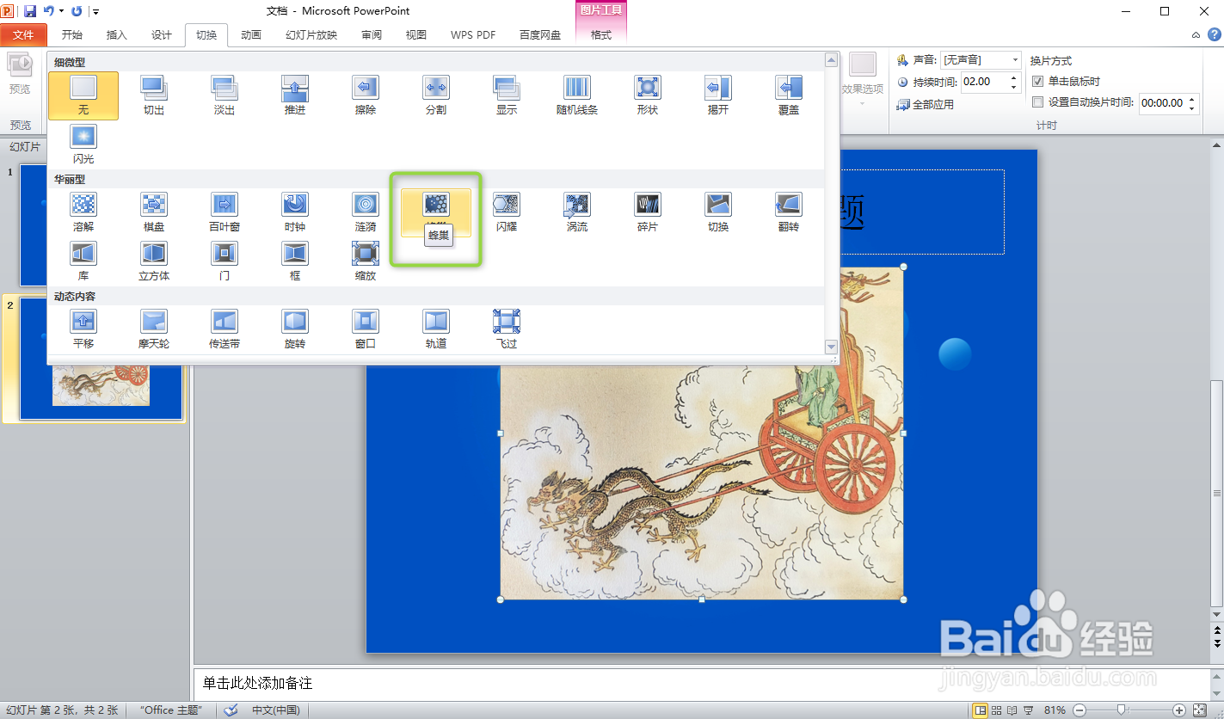1224x719 pixels.
Task: Select the 无 (none) transition
Action: click(x=83, y=95)
